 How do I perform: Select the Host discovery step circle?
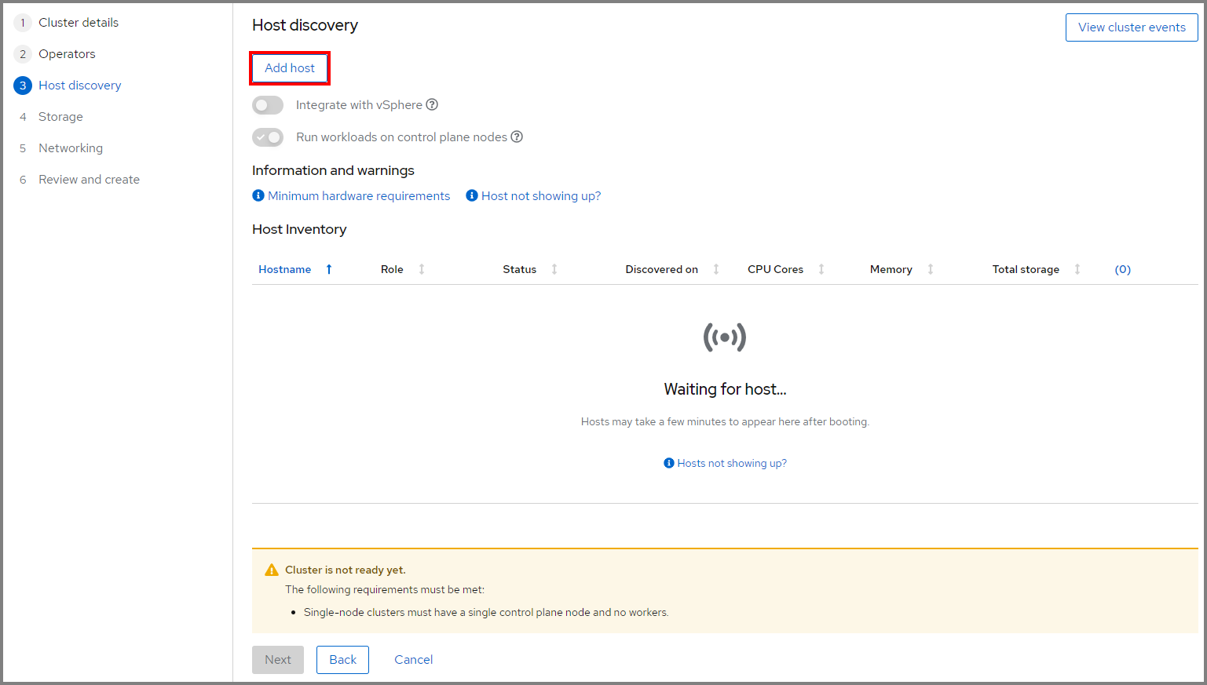click(x=22, y=85)
